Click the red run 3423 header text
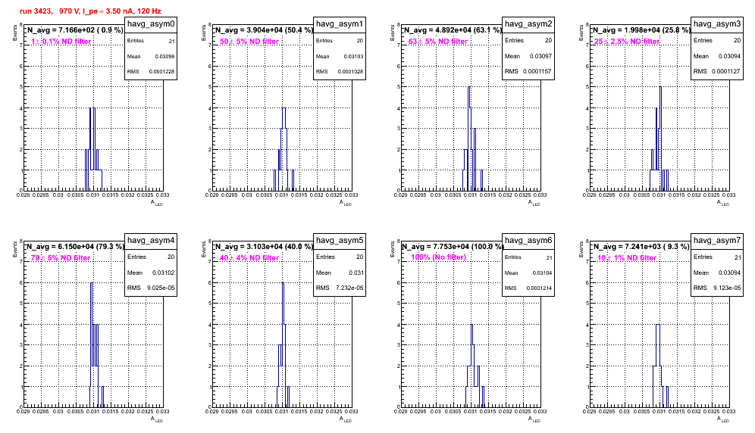 [90, 11]
